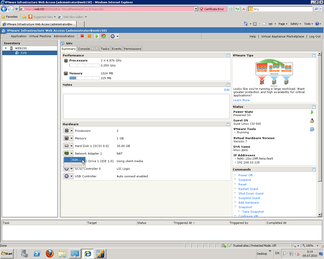Open Processors dropdown arrow
Image resolution: width=324 pixels, height=259 pixels.
[72, 131]
